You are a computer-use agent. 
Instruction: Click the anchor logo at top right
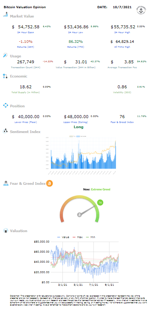pos(142,9)
